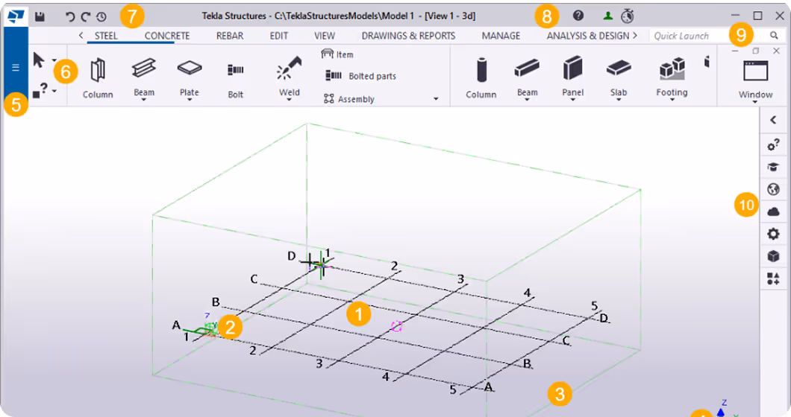
Task: Switch to the CONCRETE ribbon tab
Action: point(167,36)
